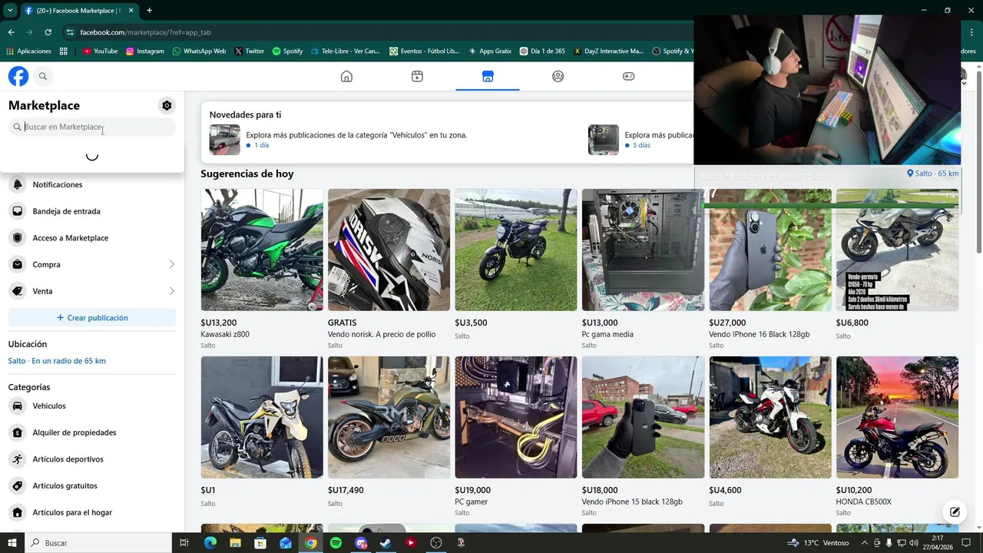Image resolution: width=983 pixels, height=553 pixels.
Task: Open the Facebook search magnifier icon
Action: [43, 76]
